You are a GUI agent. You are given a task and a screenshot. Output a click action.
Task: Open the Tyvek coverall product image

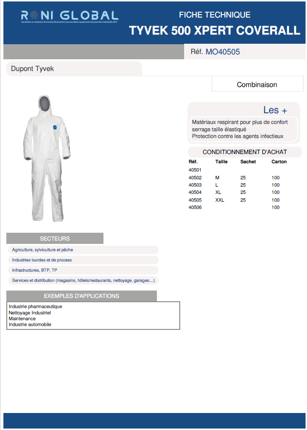point(47,158)
